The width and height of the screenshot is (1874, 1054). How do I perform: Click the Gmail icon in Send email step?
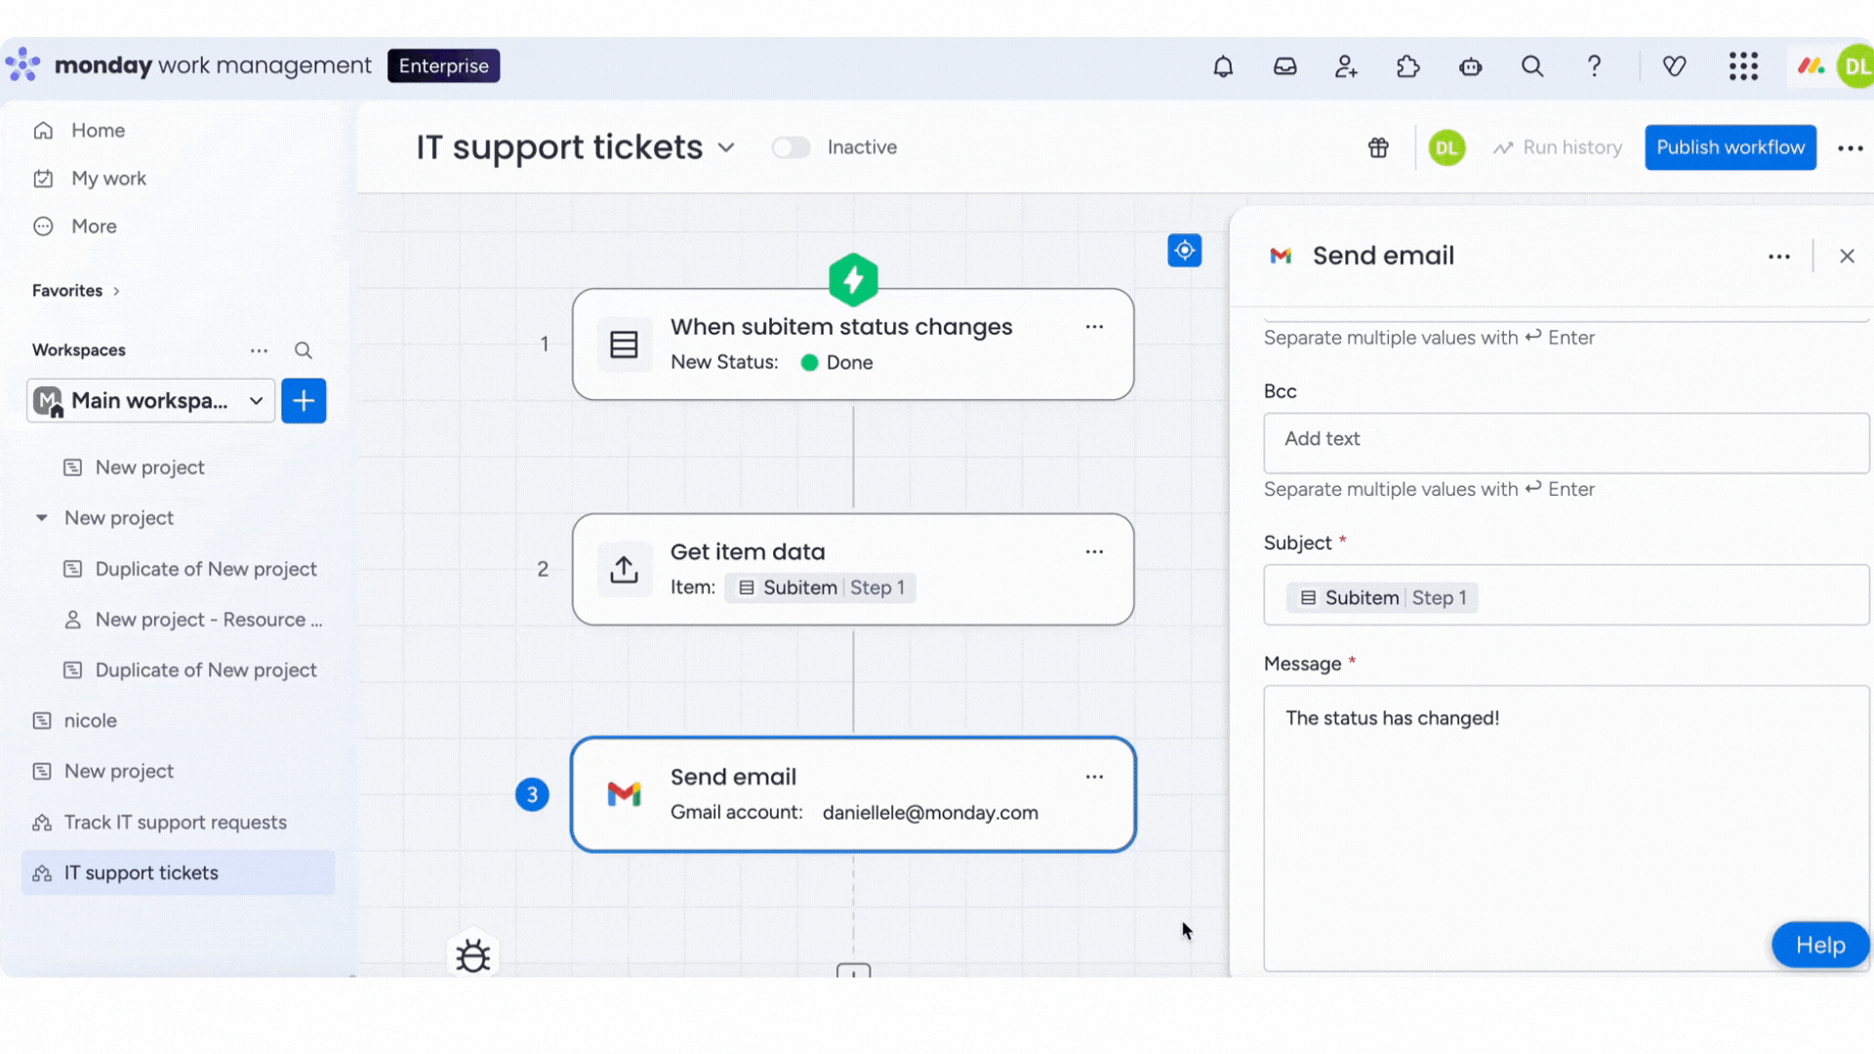point(624,794)
